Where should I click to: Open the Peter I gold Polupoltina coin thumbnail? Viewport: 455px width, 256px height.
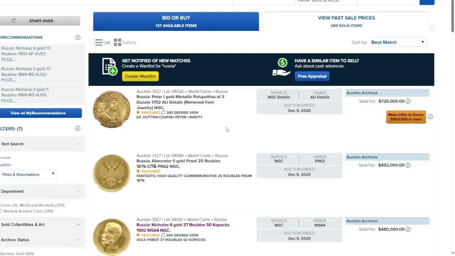tap(112, 109)
